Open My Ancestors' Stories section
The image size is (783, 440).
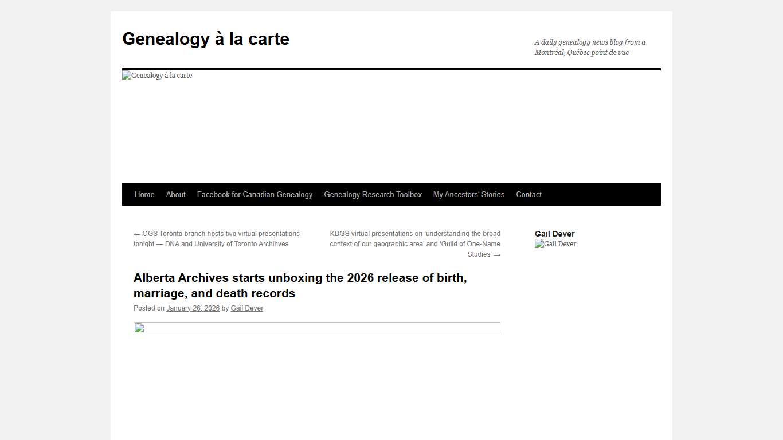(468, 194)
